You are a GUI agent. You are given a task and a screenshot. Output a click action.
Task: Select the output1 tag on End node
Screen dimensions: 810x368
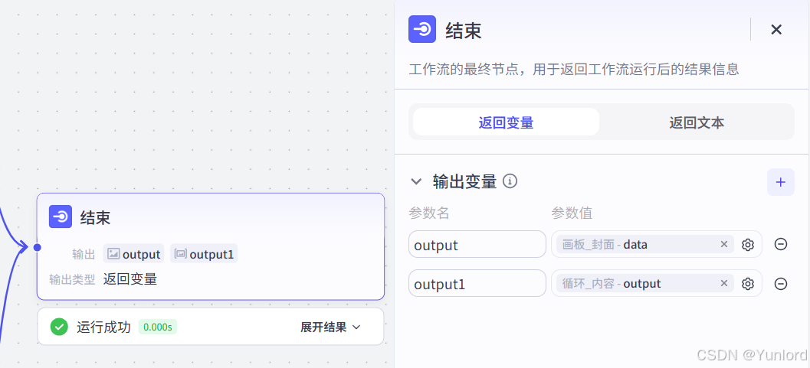coord(204,253)
